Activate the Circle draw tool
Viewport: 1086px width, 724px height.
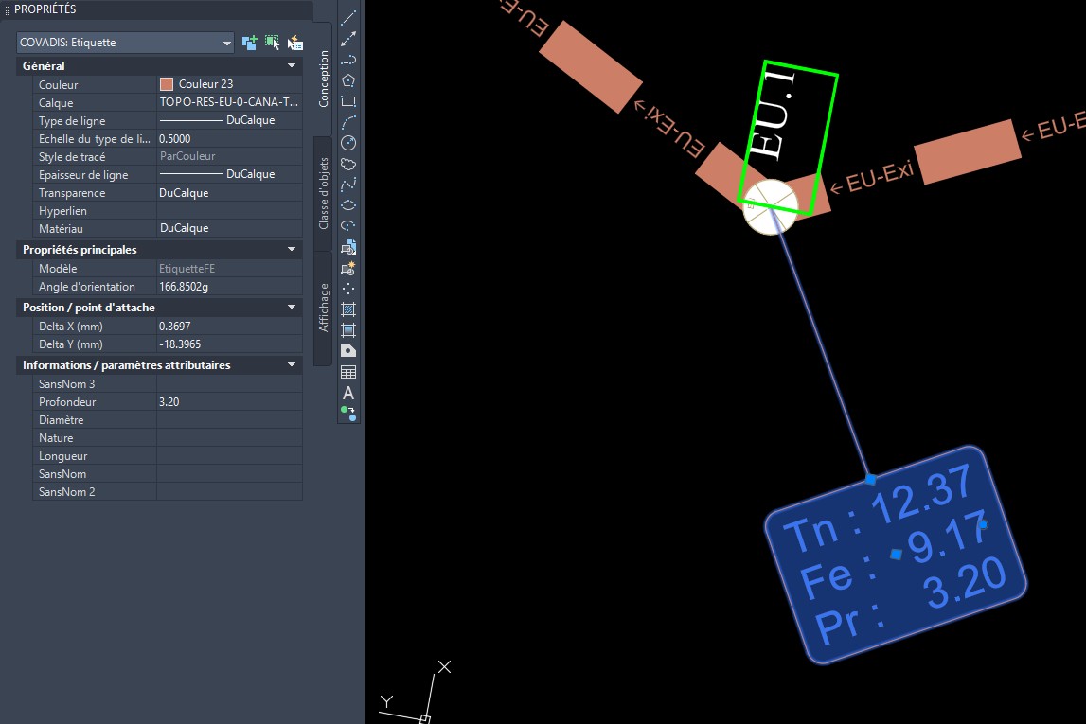tap(348, 143)
